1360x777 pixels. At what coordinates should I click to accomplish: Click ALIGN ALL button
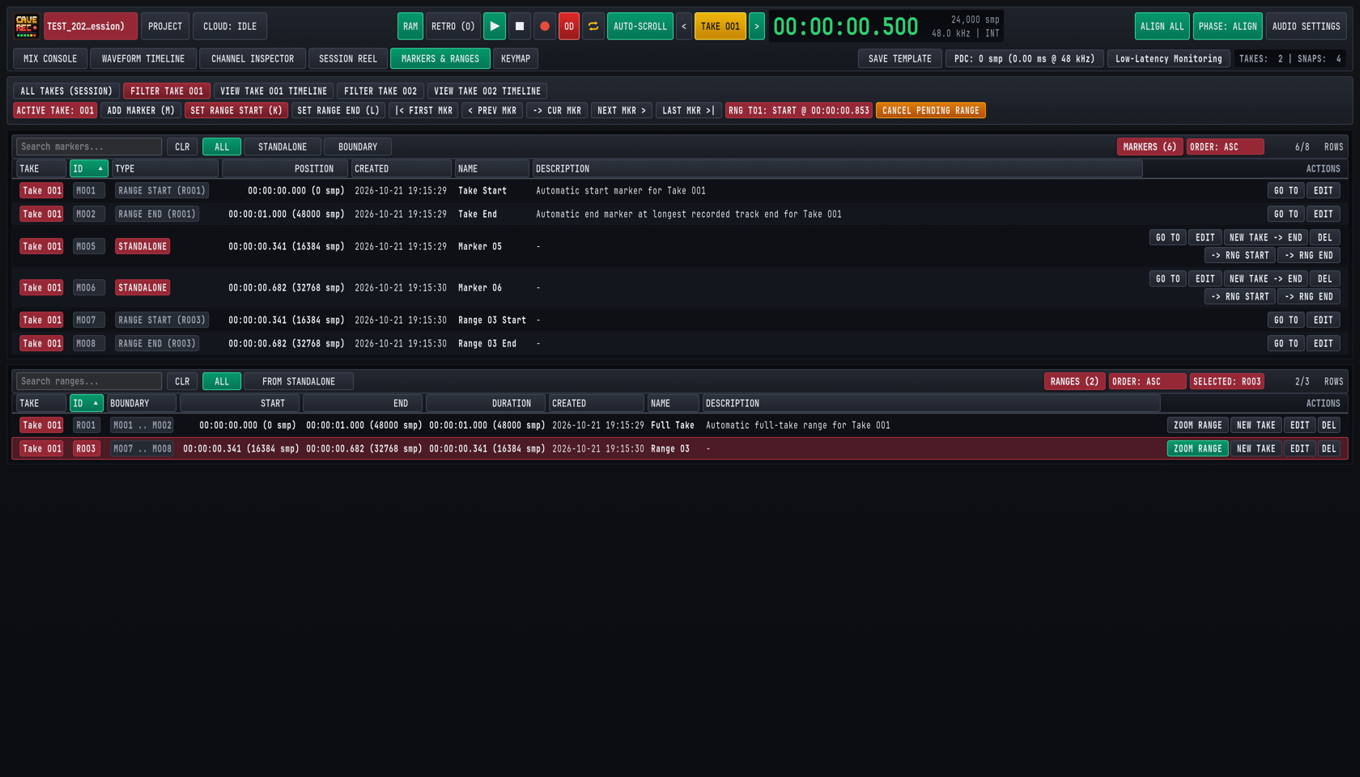tap(1162, 26)
